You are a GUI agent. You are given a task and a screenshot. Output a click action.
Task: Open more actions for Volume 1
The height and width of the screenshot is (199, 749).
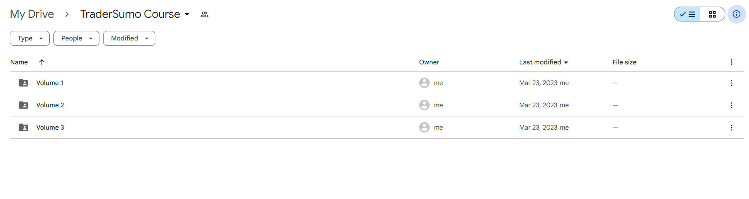point(731,83)
